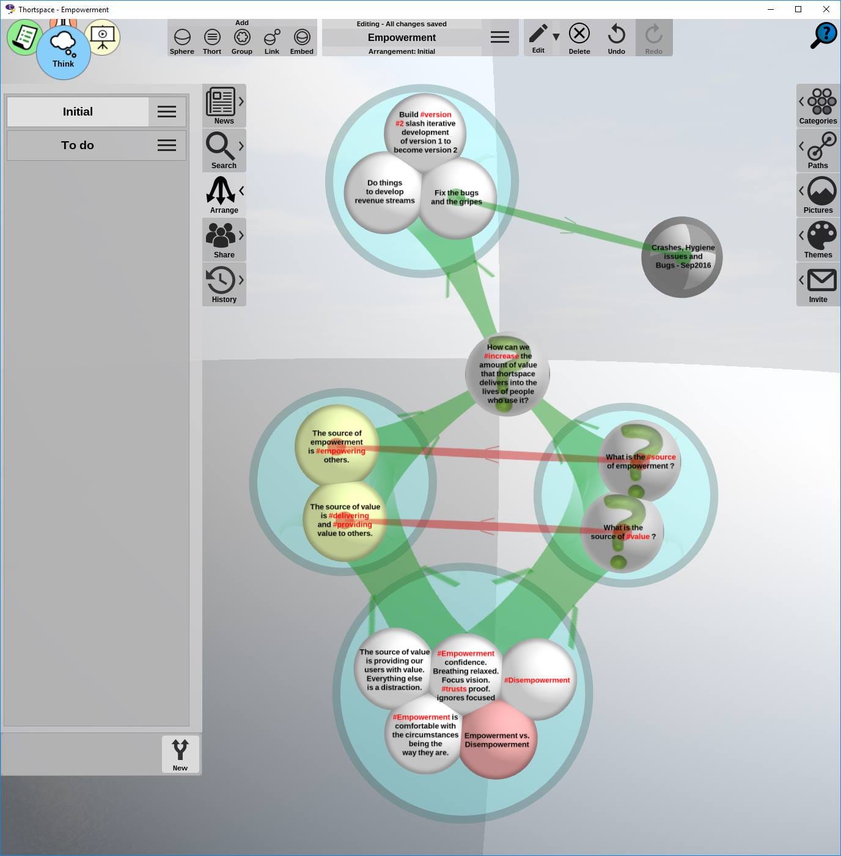Delete the selected item
Image resolution: width=841 pixels, height=856 pixels.
click(x=579, y=39)
